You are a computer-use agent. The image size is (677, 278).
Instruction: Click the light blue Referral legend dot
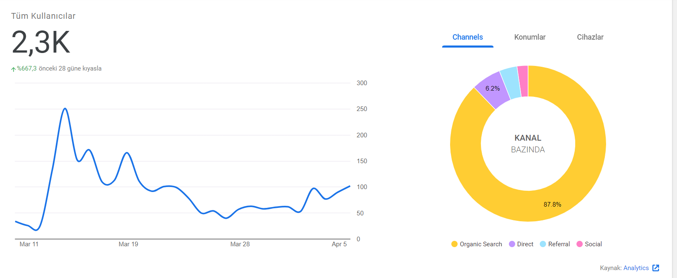(543, 244)
